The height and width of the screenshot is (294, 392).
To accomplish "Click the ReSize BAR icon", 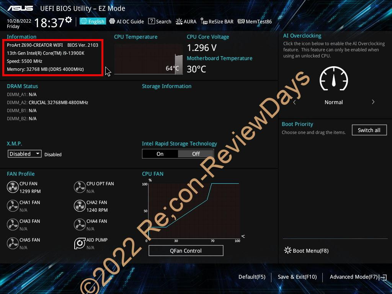I will pyautogui.click(x=204, y=21).
